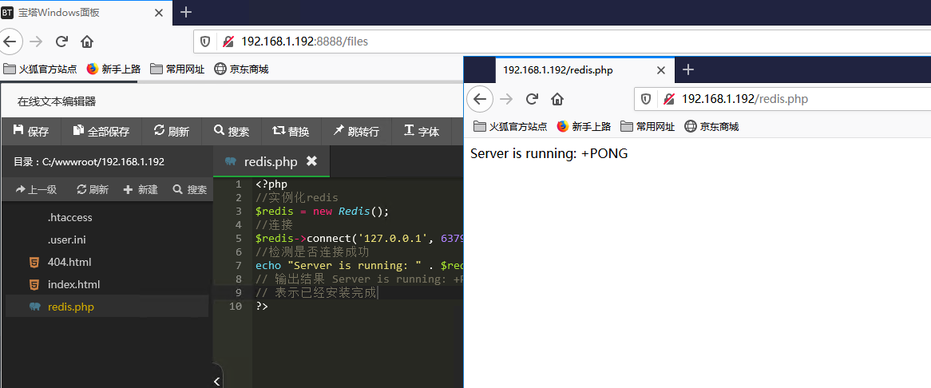Open 常用网址 folder in redis.php window
The height and width of the screenshot is (388, 931).
(x=648, y=126)
